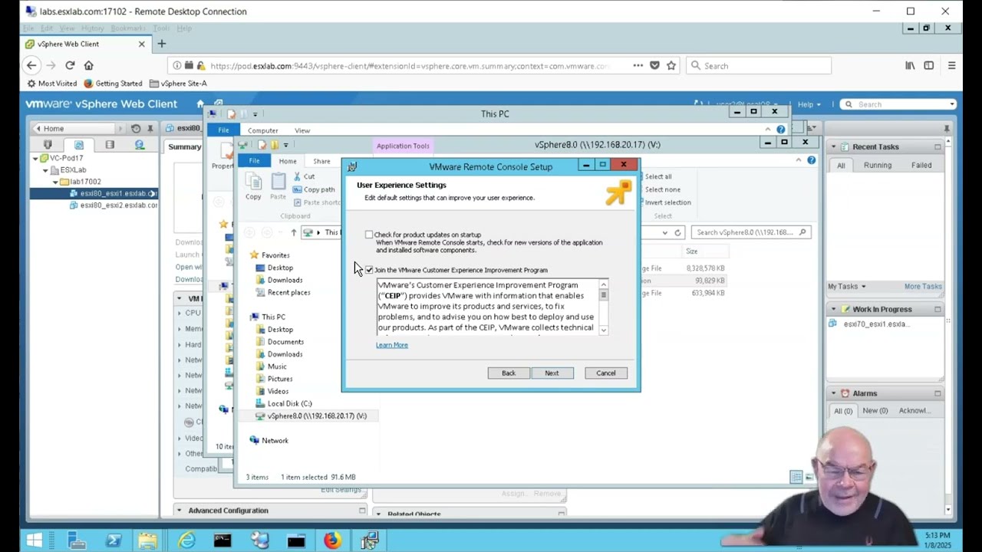982x552 pixels.
Task: Open a new Firefox tab
Action: coord(162,44)
